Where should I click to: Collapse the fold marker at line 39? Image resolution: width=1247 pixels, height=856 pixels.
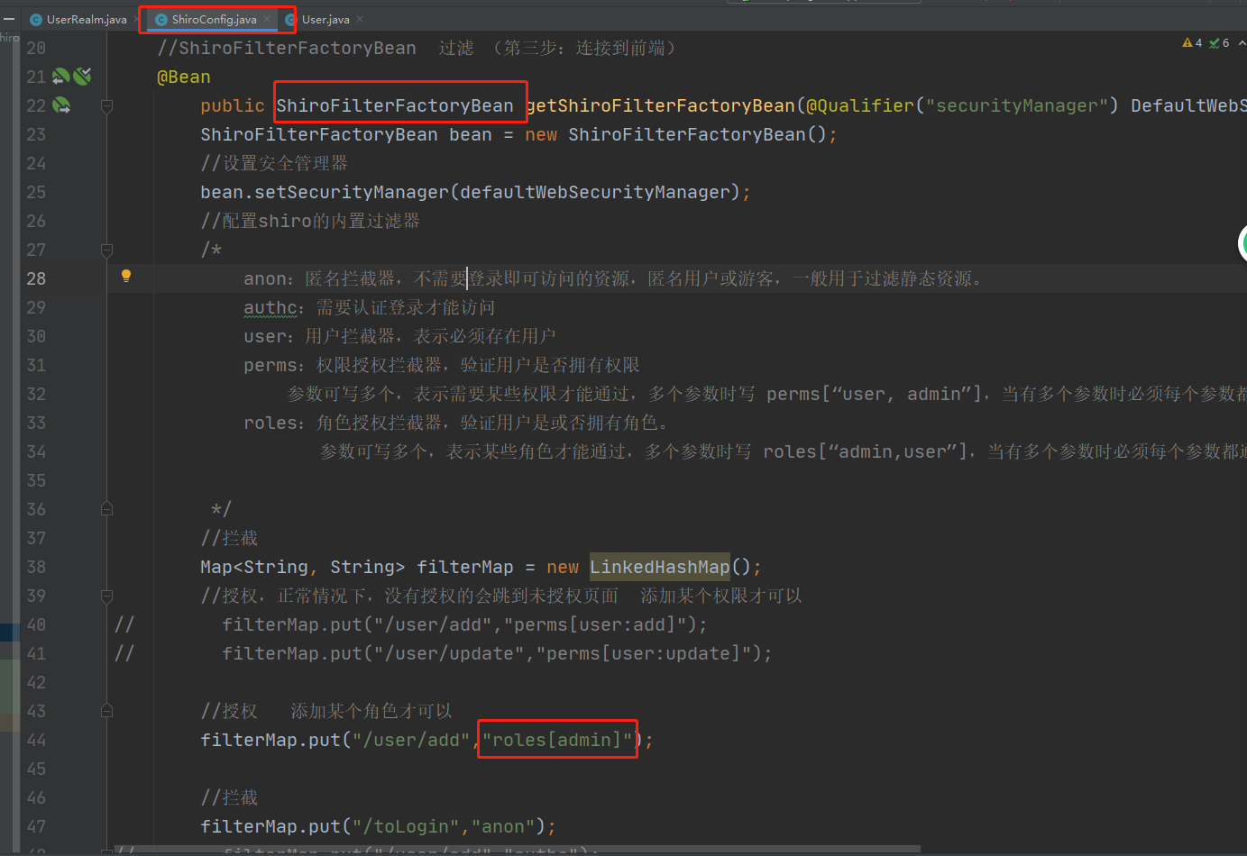pyautogui.click(x=106, y=596)
